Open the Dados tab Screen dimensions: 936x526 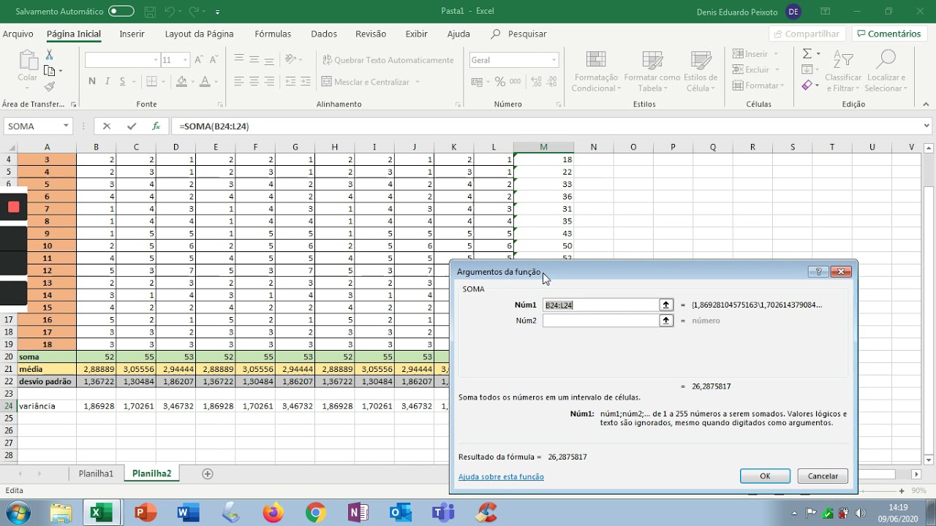coord(324,34)
